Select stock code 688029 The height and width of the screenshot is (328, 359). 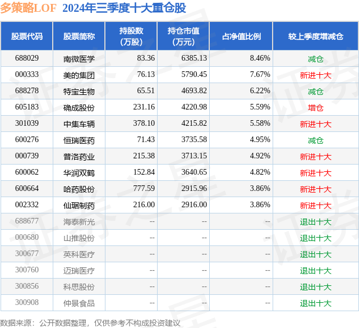tap(27, 58)
